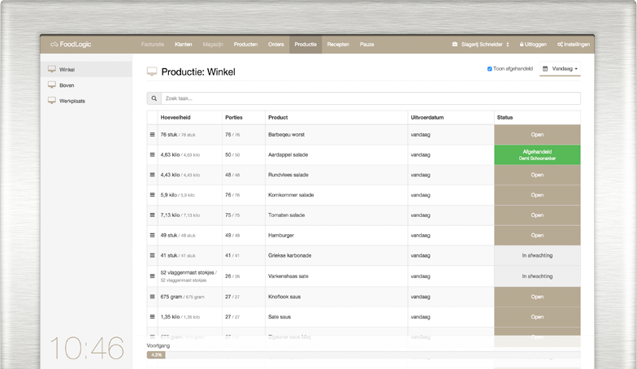Click the drag handle for Komkommer salade
Image resolution: width=637 pixels, height=369 pixels.
(153, 195)
